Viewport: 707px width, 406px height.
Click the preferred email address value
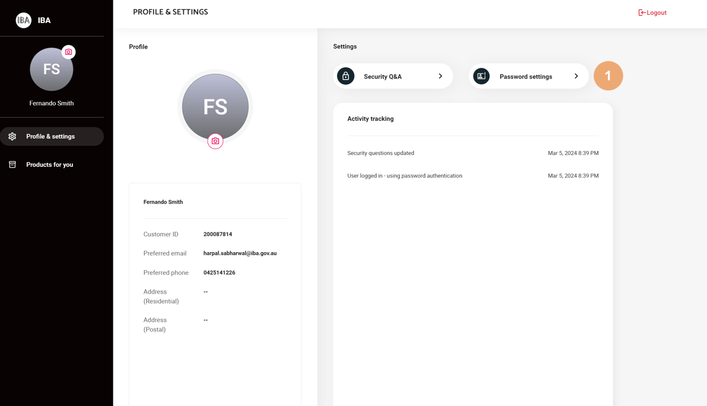(x=240, y=253)
